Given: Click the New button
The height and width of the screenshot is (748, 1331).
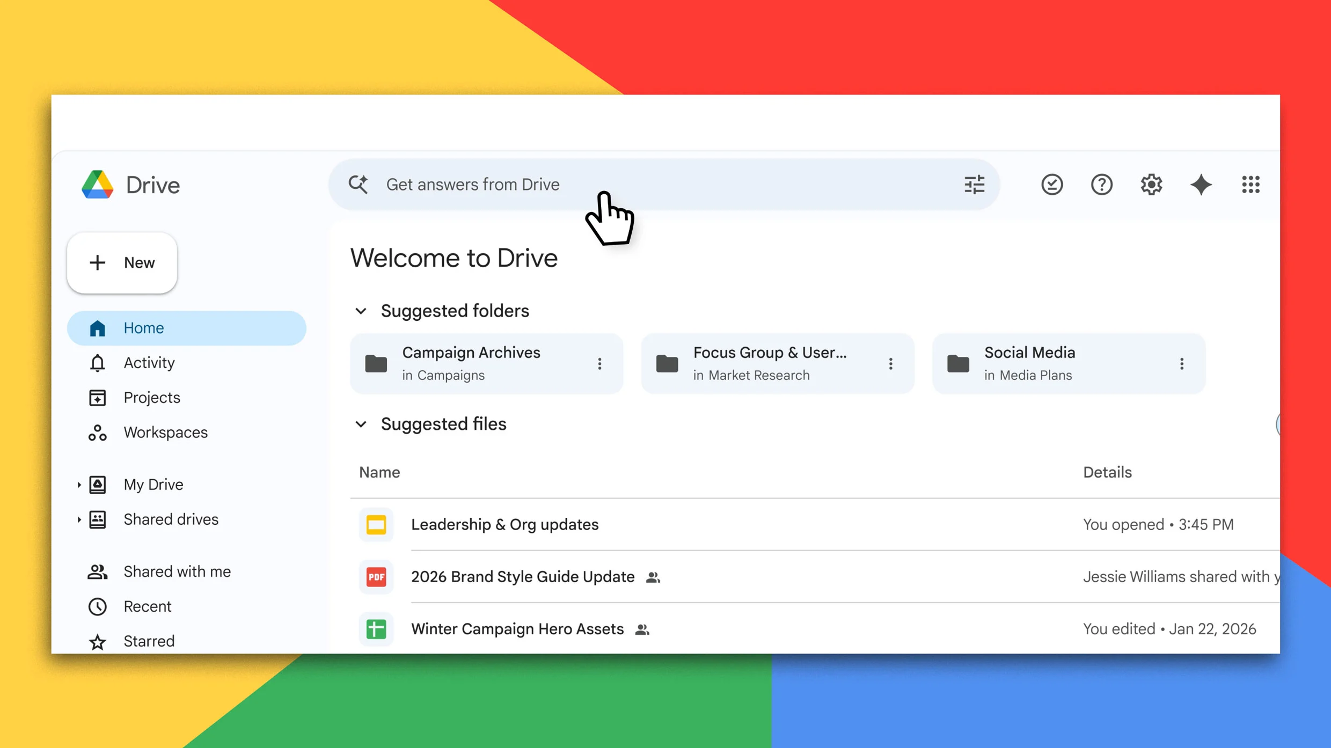Looking at the screenshot, I should click(122, 262).
